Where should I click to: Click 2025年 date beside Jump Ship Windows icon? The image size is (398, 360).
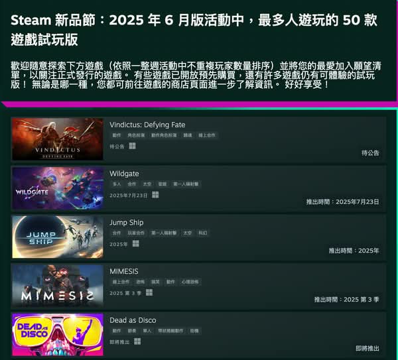(x=119, y=245)
